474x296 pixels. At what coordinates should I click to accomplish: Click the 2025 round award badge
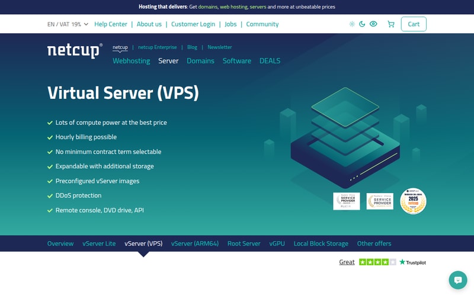[x=413, y=201]
